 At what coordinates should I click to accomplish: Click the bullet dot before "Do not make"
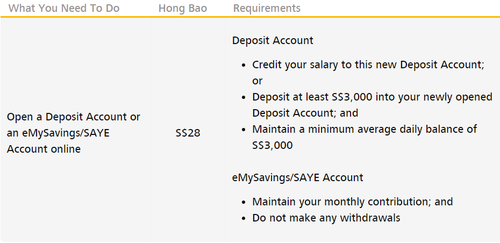click(244, 218)
